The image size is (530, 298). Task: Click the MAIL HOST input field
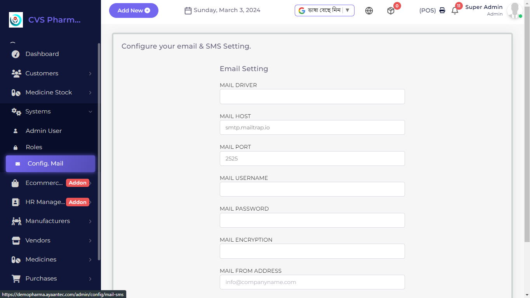312,127
